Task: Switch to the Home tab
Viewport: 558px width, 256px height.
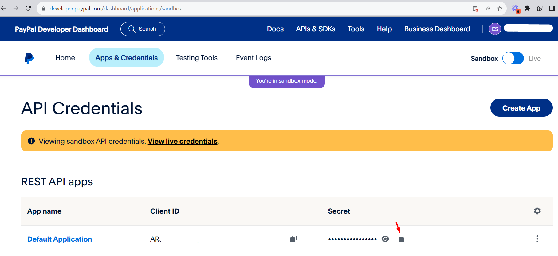Action: pyautogui.click(x=65, y=58)
